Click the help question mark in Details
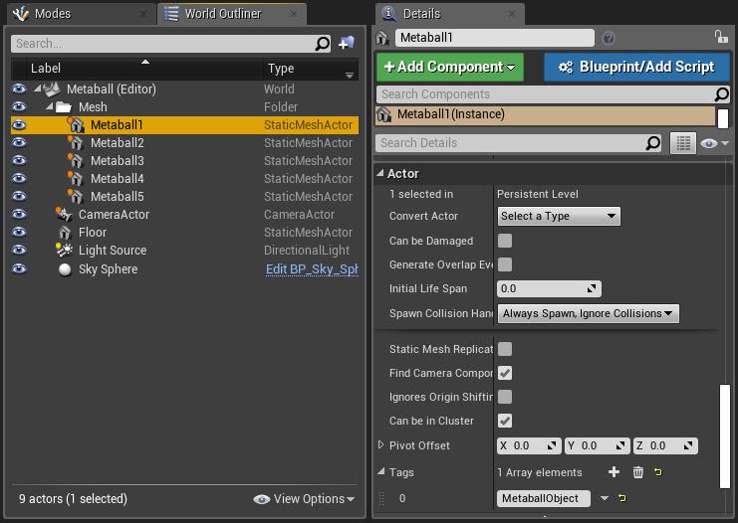The height and width of the screenshot is (523, 738). click(x=609, y=38)
